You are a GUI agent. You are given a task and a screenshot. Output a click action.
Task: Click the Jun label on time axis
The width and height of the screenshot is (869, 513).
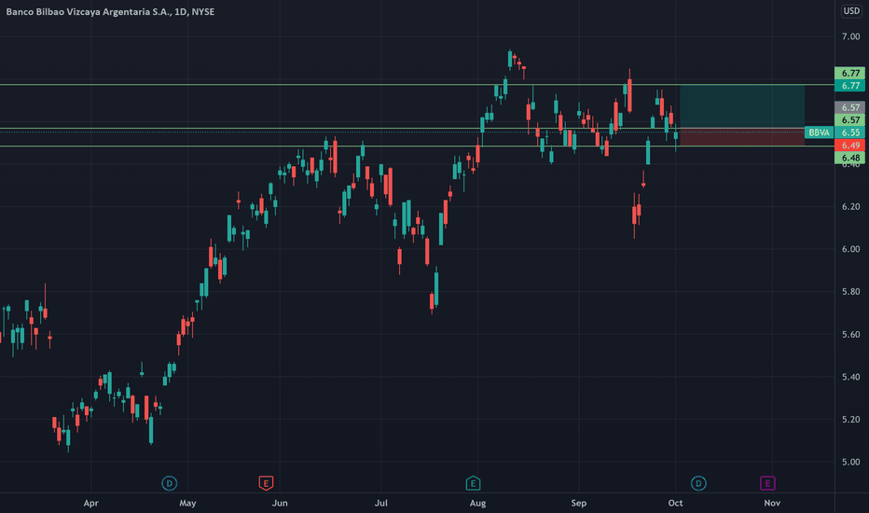(280, 503)
